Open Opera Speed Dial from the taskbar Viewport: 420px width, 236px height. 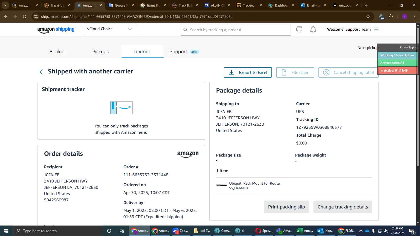pos(263,231)
